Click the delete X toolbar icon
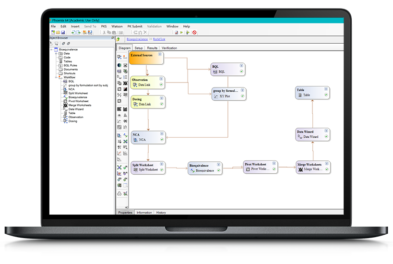 pos(145,32)
